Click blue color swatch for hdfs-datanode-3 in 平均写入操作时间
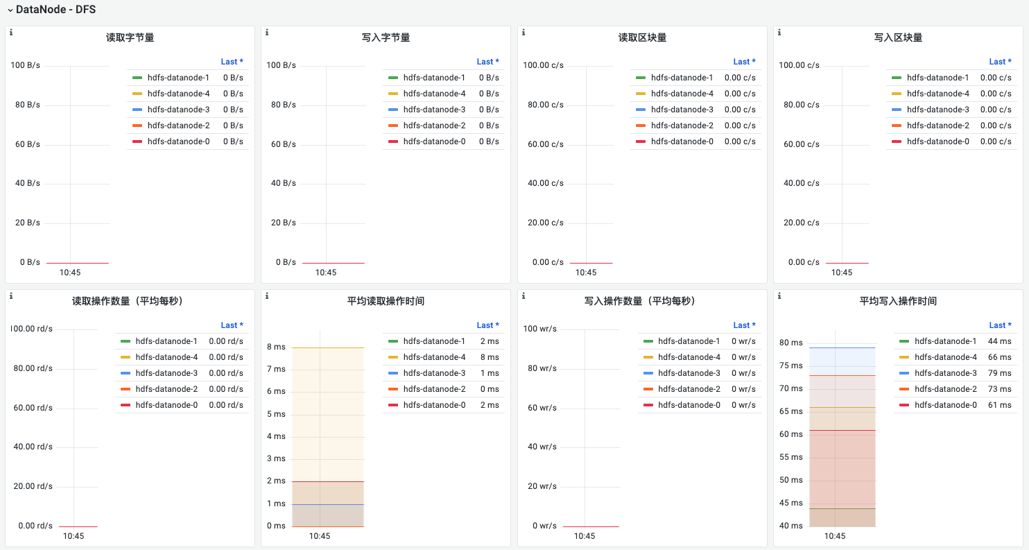The height and width of the screenshot is (550, 1029). pos(904,373)
